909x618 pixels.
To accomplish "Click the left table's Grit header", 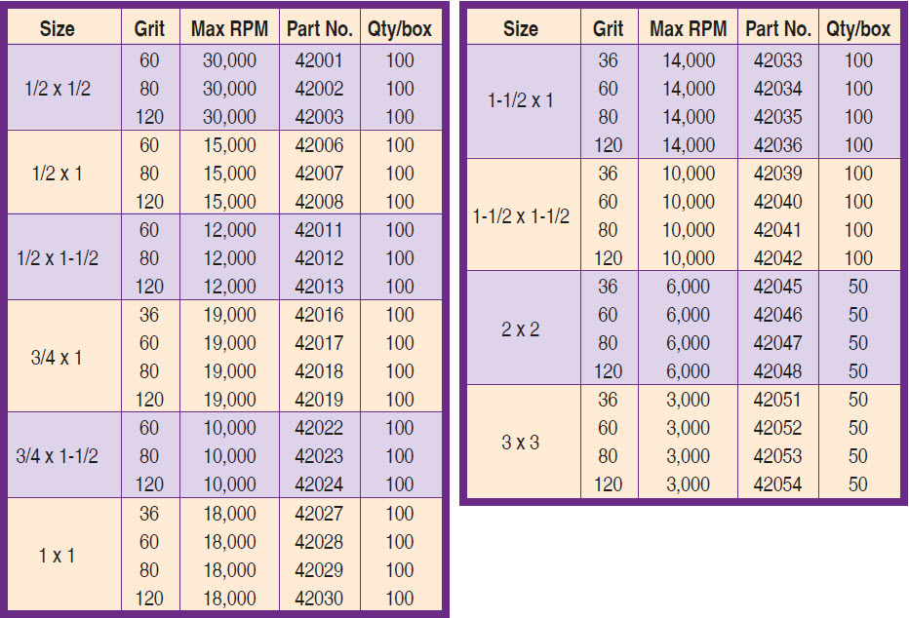I will coord(149,29).
